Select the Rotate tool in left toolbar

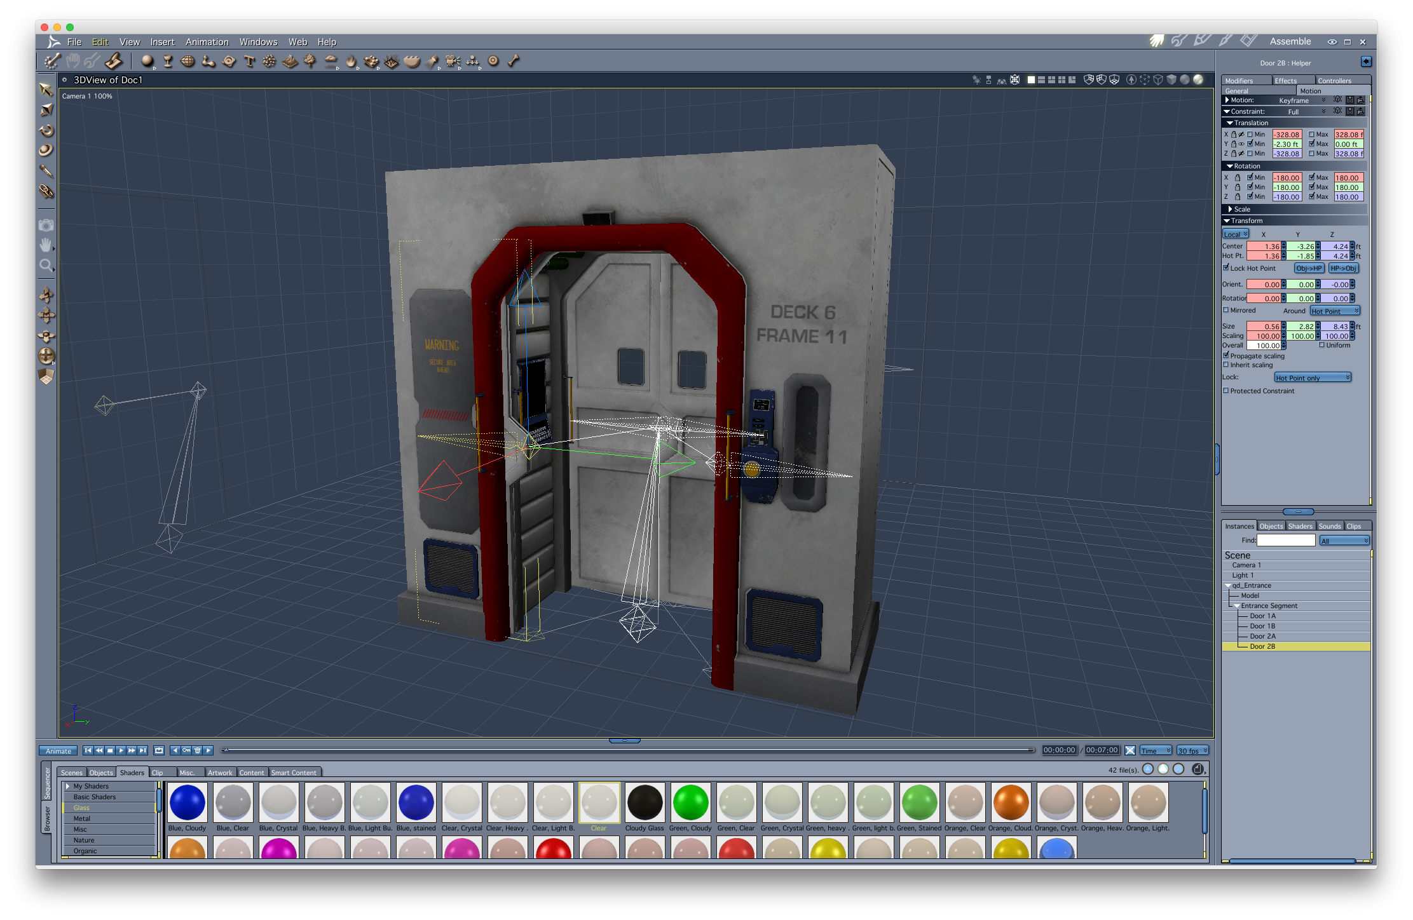point(46,130)
